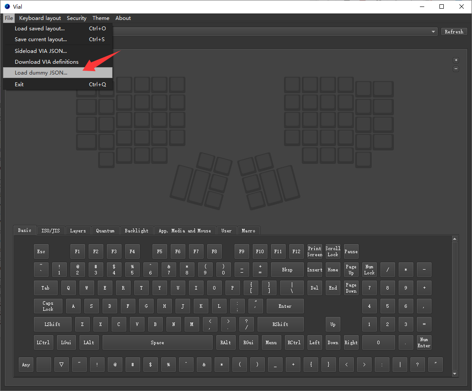Click the down-triangle transparent key

[x=62, y=365]
